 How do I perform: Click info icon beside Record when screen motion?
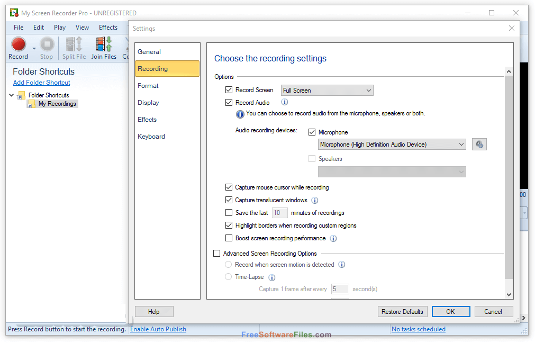(x=341, y=265)
